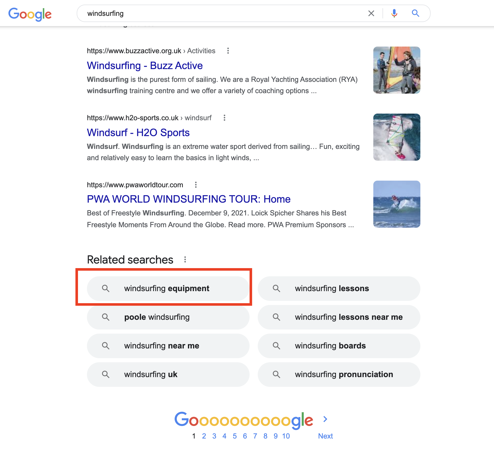The image size is (494, 460).
Task: Search related: poole windsurfing
Action: click(x=168, y=317)
